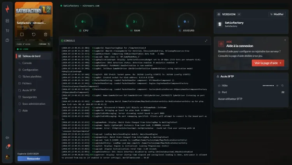Close the Aide à la connexion card
The image size is (292, 165).
click(285, 40)
